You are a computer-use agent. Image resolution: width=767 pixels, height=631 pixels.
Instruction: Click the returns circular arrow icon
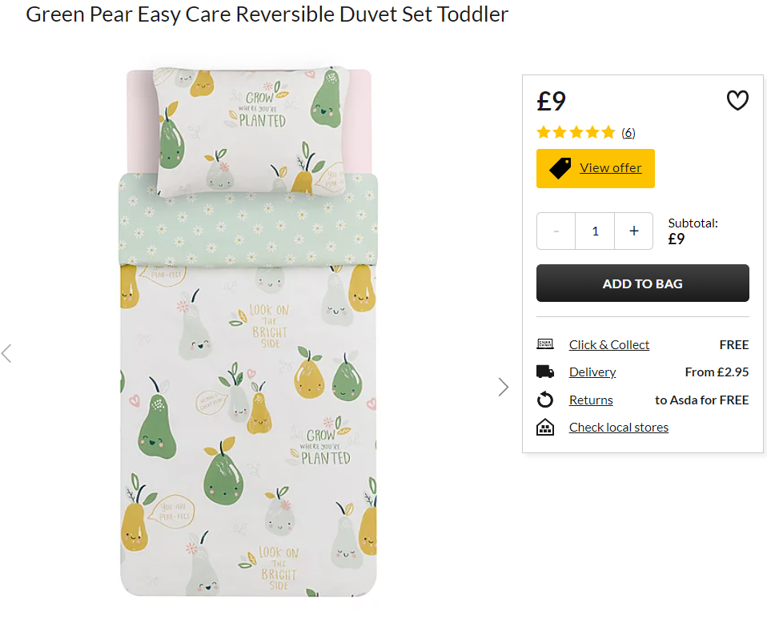click(545, 400)
